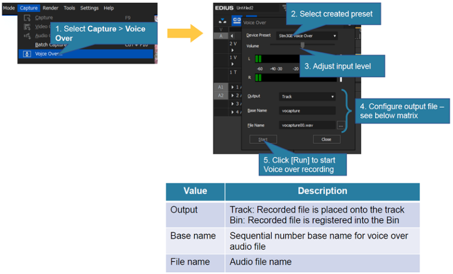Click the Start button in Voice Over dialog
This screenshot has width=453, height=274.
263,139
